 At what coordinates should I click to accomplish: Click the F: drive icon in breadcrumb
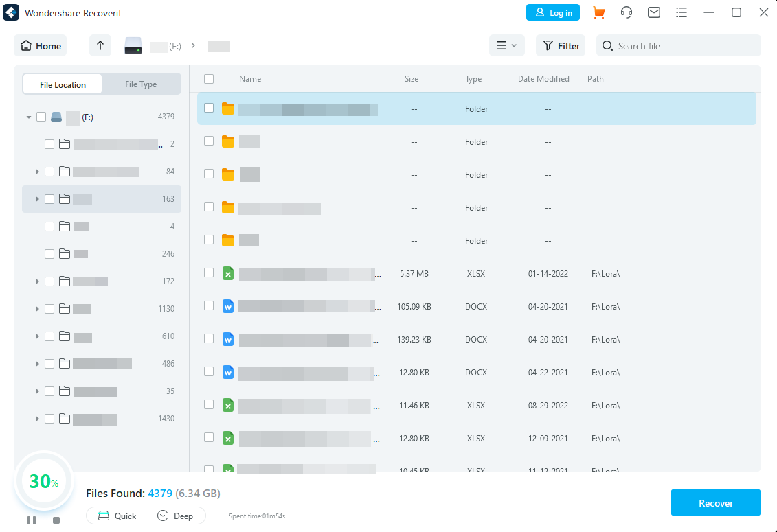tap(133, 46)
